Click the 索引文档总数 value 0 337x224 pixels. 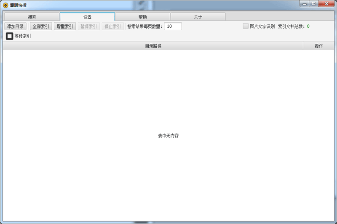pyautogui.click(x=308, y=26)
